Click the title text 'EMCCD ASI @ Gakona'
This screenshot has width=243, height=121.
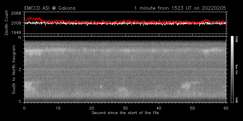(50, 8)
